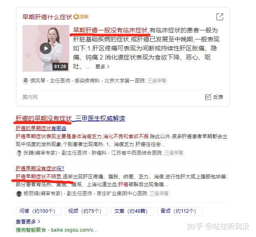Viewport: 256px width, 237px height.
Task: Select the 视频 (约75个) tab
Action: [x=86, y=211]
